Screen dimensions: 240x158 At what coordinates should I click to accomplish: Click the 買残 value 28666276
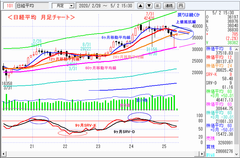224,151
